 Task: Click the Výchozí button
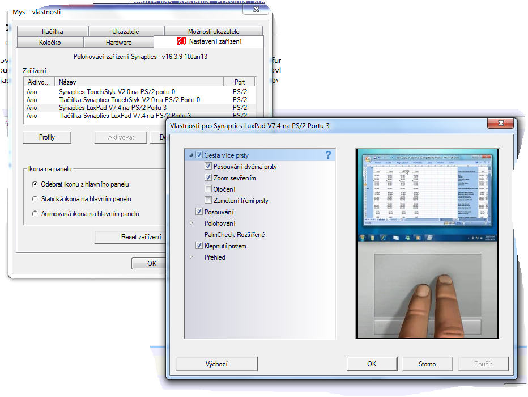216,364
